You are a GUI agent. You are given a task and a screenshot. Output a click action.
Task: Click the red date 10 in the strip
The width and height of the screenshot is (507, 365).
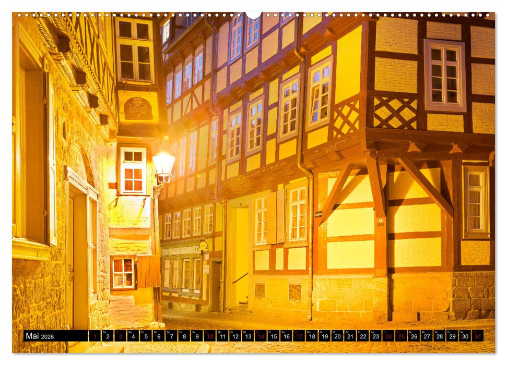coord(210,338)
